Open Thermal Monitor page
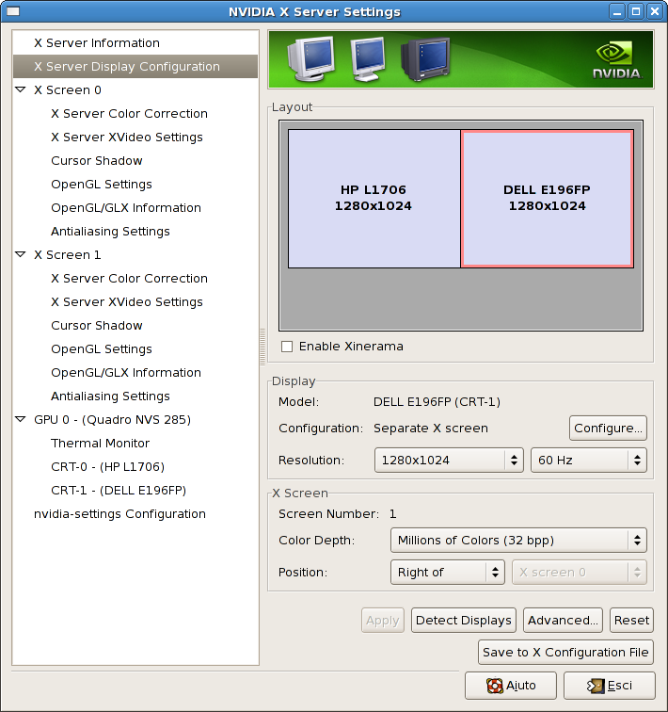 coord(101,444)
